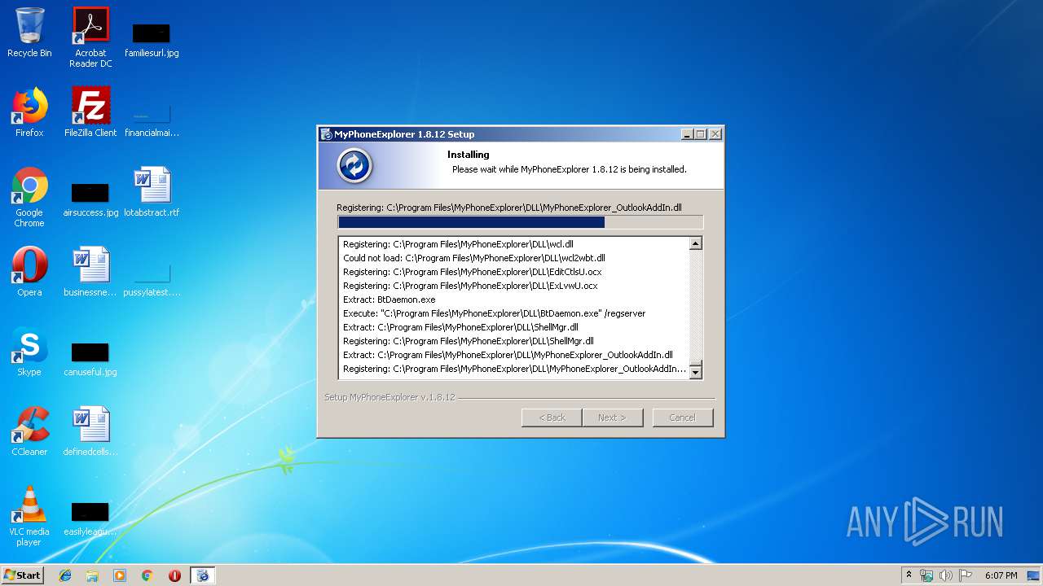The height and width of the screenshot is (586, 1043).
Task: Open Internet Explorer from taskbar
Action: [x=65, y=575]
